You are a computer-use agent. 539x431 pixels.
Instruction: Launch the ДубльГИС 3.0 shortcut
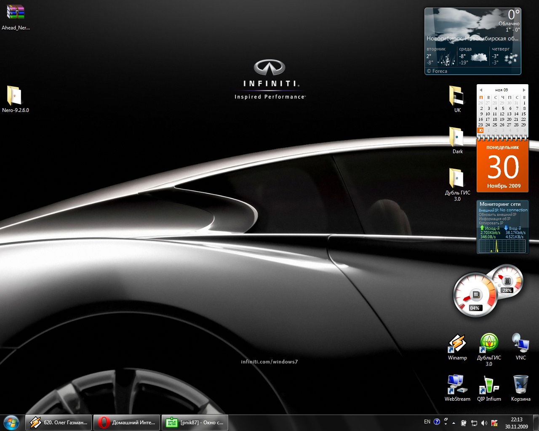489,350
